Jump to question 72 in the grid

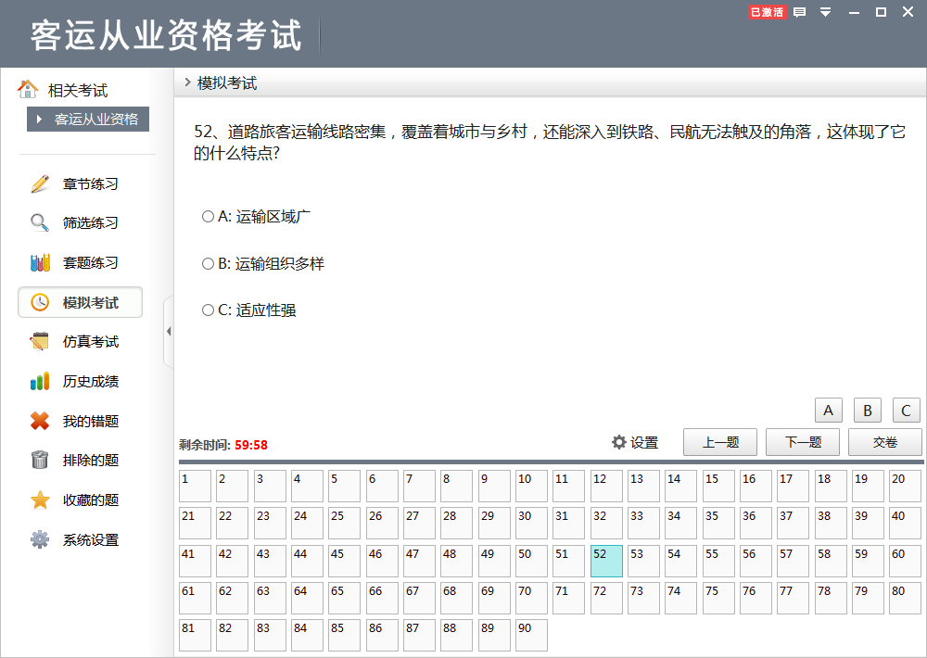[605, 598]
